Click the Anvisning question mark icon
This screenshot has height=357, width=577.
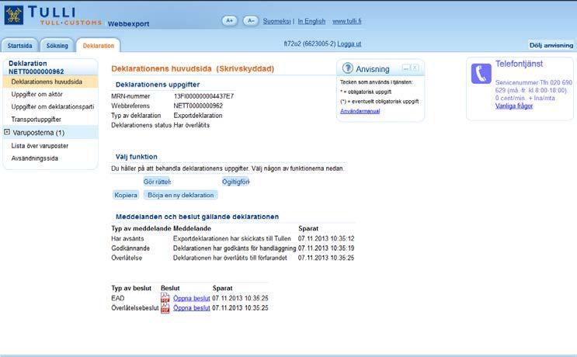click(x=347, y=68)
